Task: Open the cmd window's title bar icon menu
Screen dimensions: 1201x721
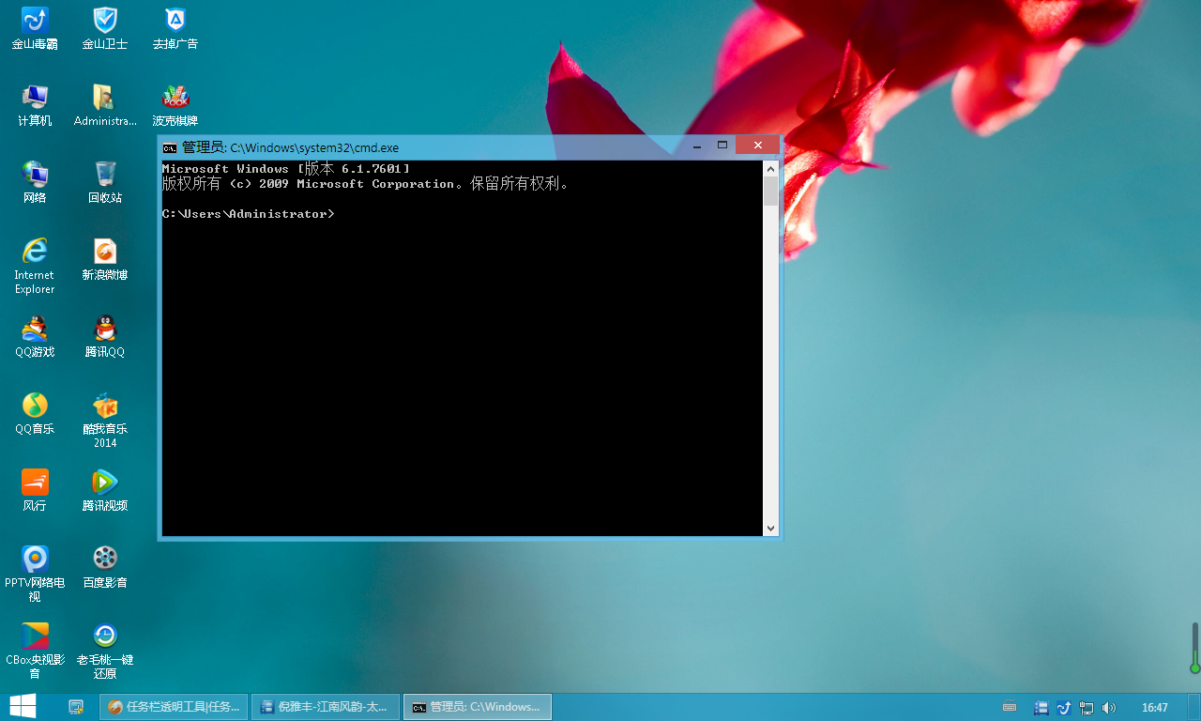Action: (170, 147)
